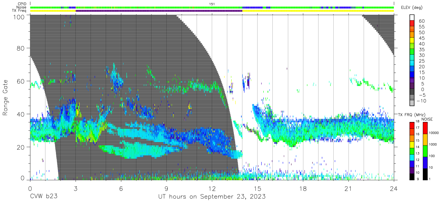Click the "21" tick on UT hours axis
The width and height of the screenshot is (443, 204).
348,188
